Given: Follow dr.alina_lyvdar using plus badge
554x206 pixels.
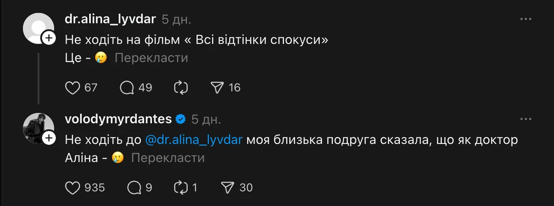Looking at the screenshot, I should click(49, 39).
